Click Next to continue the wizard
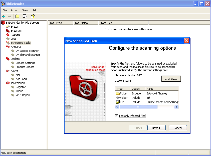The image size is (211, 156). pos(156,128)
